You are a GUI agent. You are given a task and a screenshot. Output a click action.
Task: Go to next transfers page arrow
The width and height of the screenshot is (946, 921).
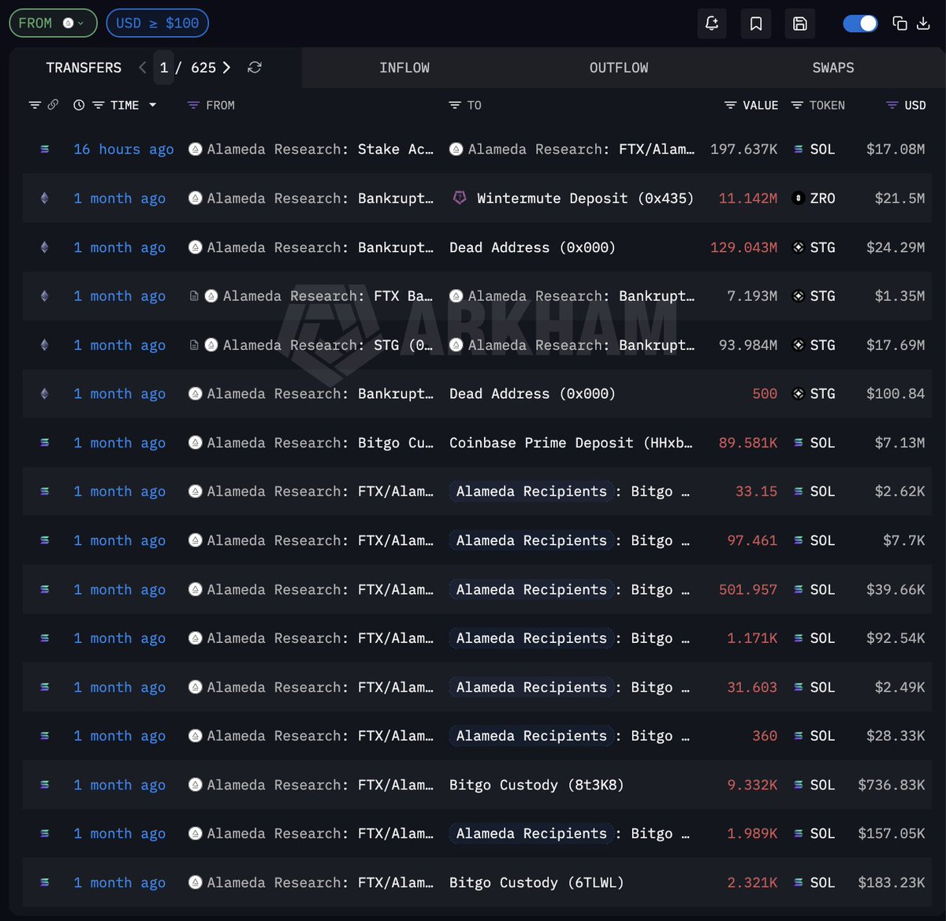point(226,68)
